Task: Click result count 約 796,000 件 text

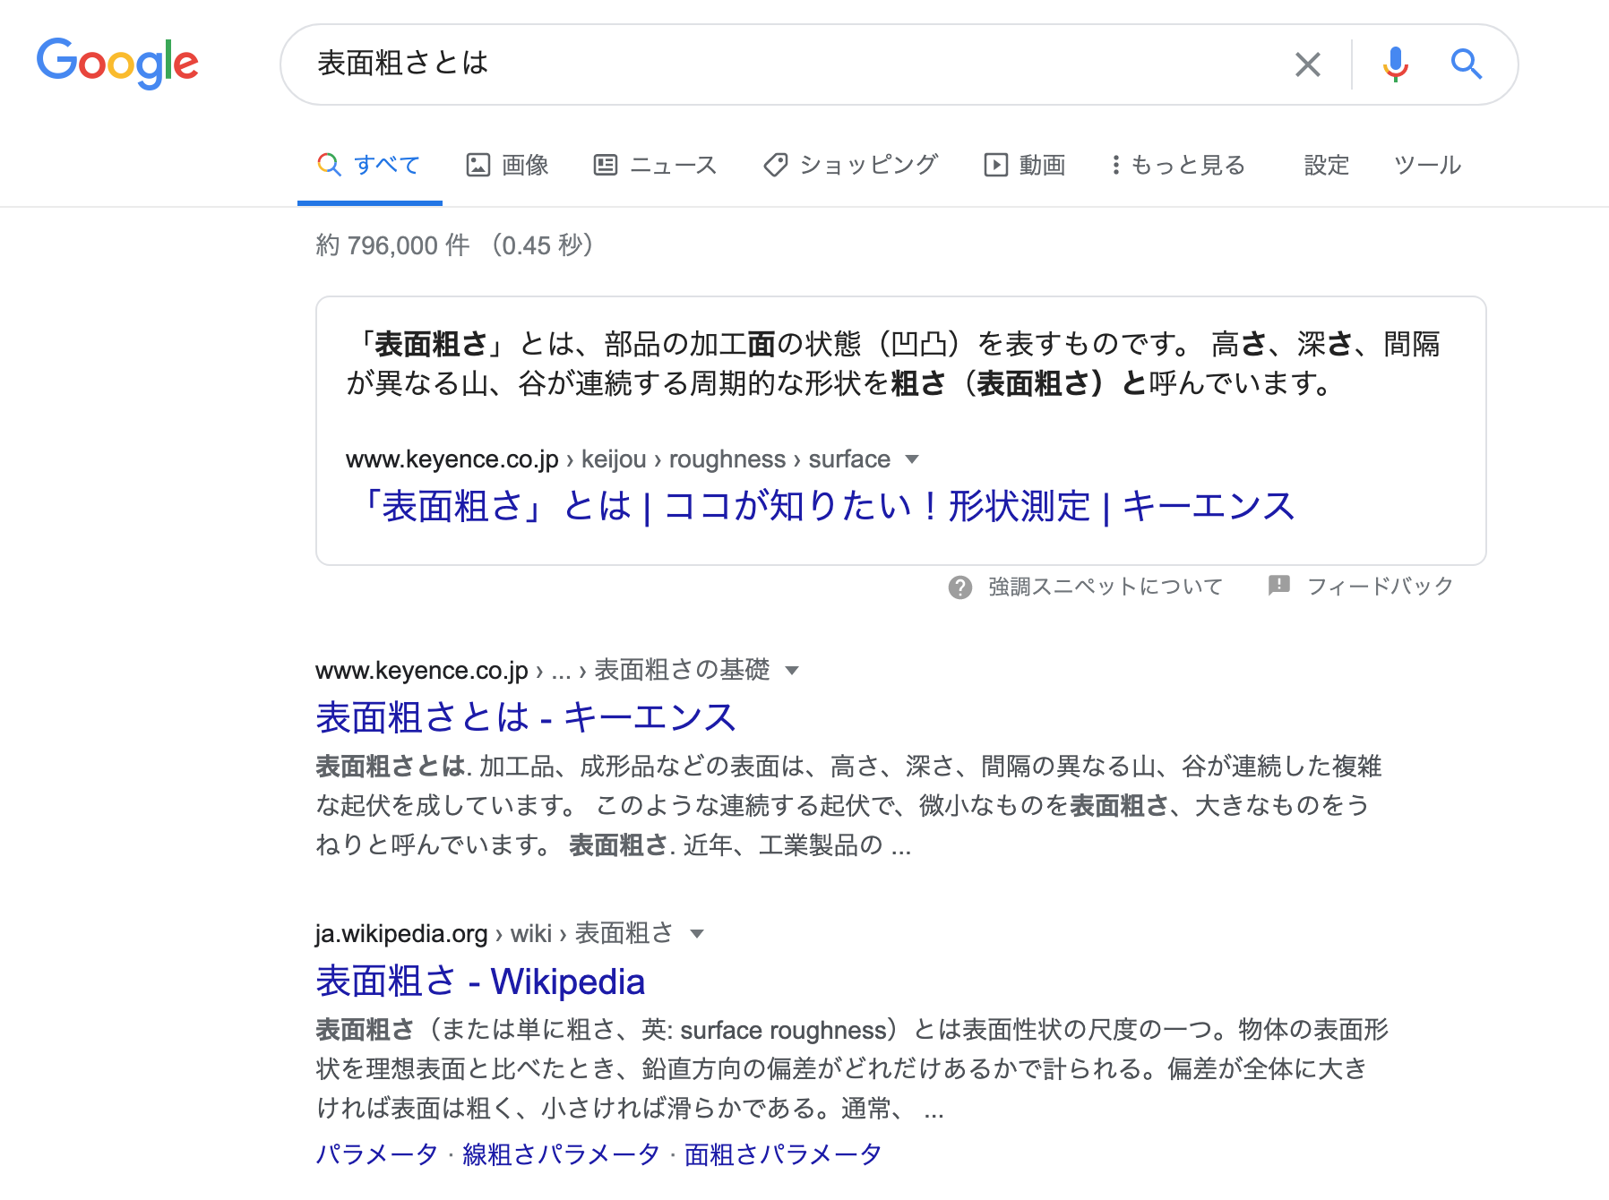Action: click(x=392, y=245)
